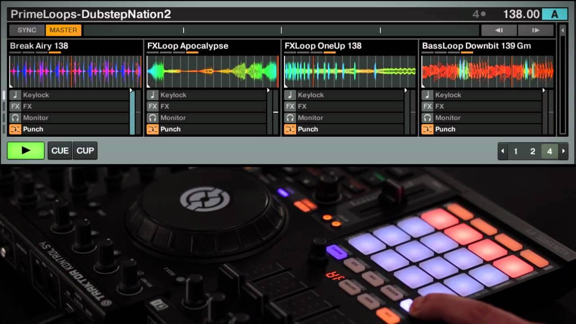Click the Keylock note icon on BassLoop Downbit slot
The height and width of the screenshot is (324, 576).
[427, 95]
